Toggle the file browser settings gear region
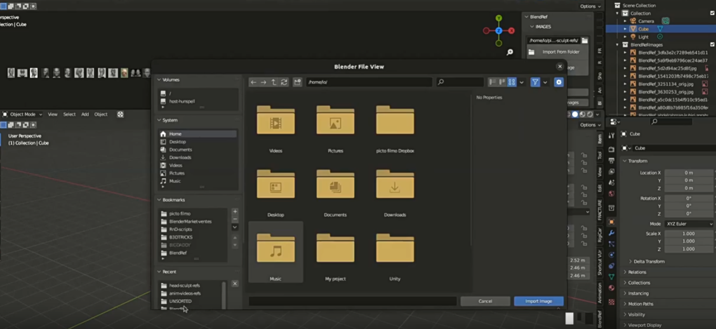 point(558,82)
